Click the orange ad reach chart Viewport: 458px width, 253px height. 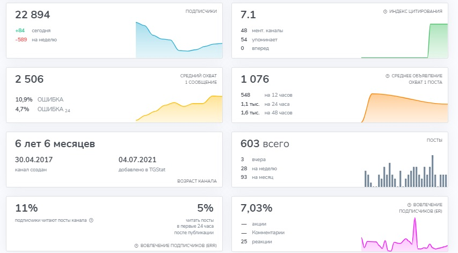(x=404, y=106)
